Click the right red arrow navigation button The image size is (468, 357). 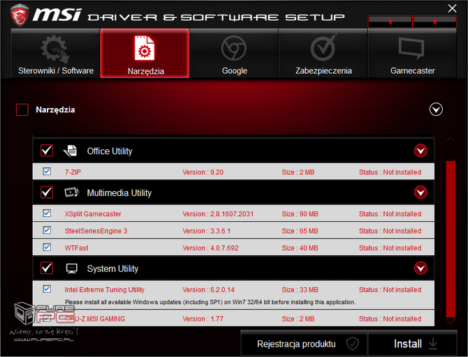point(435,22)
